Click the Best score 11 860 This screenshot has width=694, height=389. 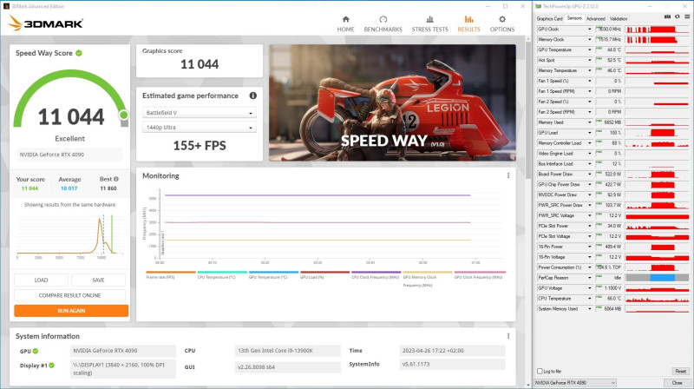(108, 188)
